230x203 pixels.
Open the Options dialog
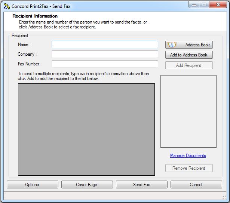33,185
